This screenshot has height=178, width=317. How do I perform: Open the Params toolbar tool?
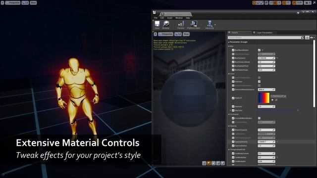point(181,25)
